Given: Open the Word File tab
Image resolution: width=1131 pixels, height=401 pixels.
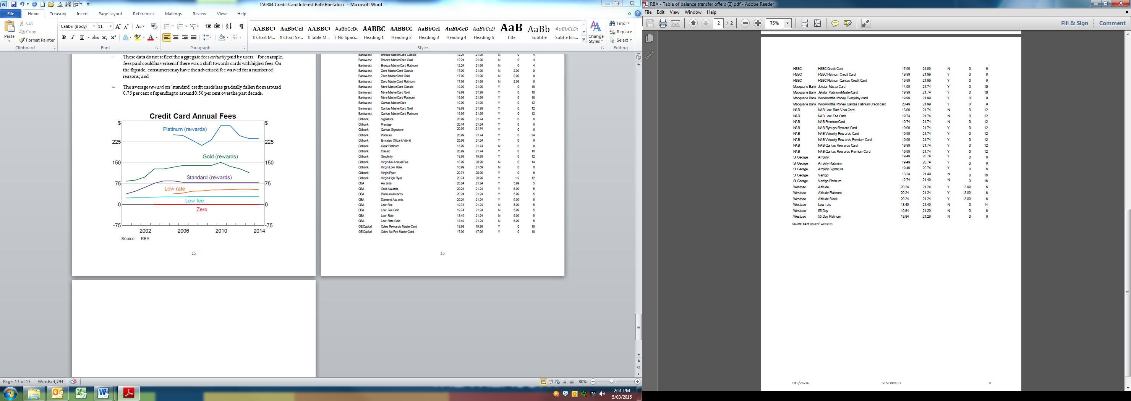Looking at the screenshot, I should [x=11, y=14].
